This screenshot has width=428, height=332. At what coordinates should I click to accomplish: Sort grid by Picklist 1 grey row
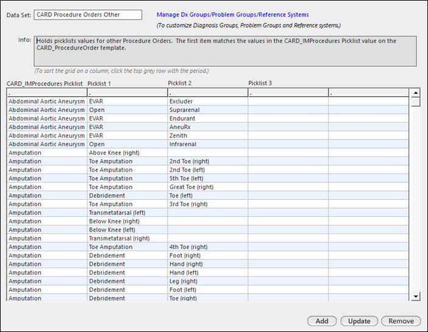(127, 93)
